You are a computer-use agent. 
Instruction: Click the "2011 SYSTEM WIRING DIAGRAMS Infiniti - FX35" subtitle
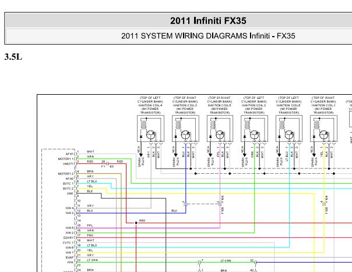[208, 36]
